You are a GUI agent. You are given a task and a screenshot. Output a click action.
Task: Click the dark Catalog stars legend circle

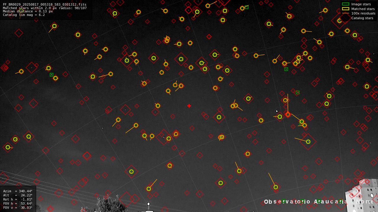pos(345,18)
